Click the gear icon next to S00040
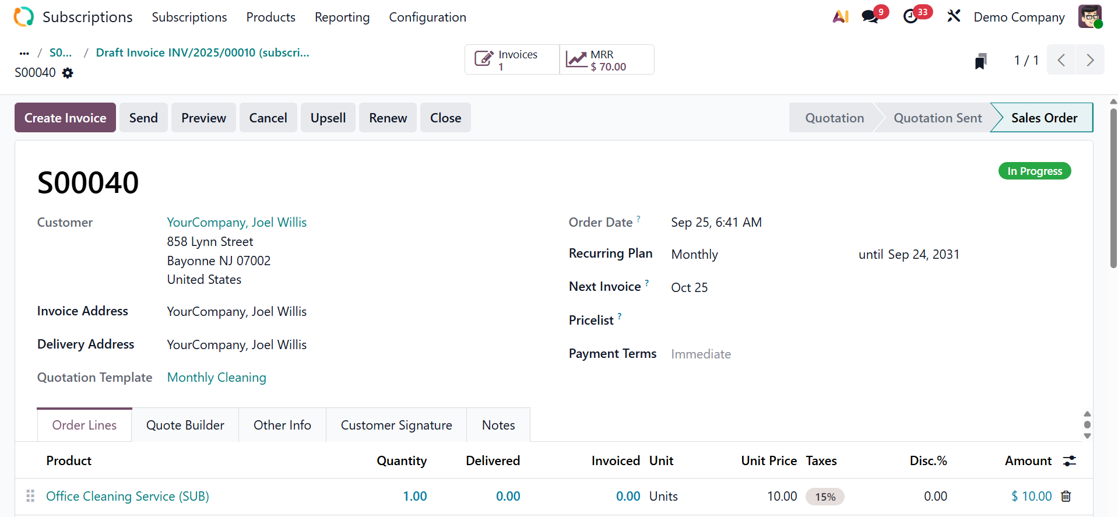The image size is (1118, 517). (68, 73)
